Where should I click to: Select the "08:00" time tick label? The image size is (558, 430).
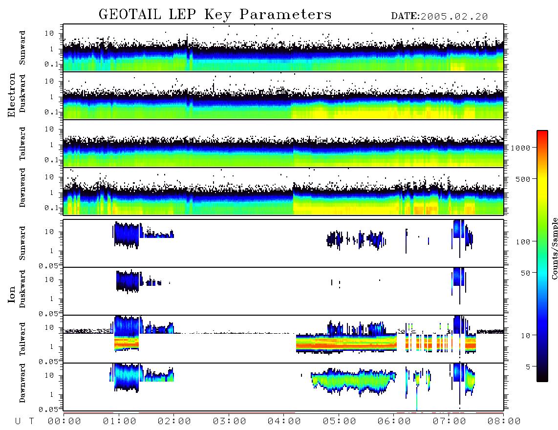tap(504, 421)
